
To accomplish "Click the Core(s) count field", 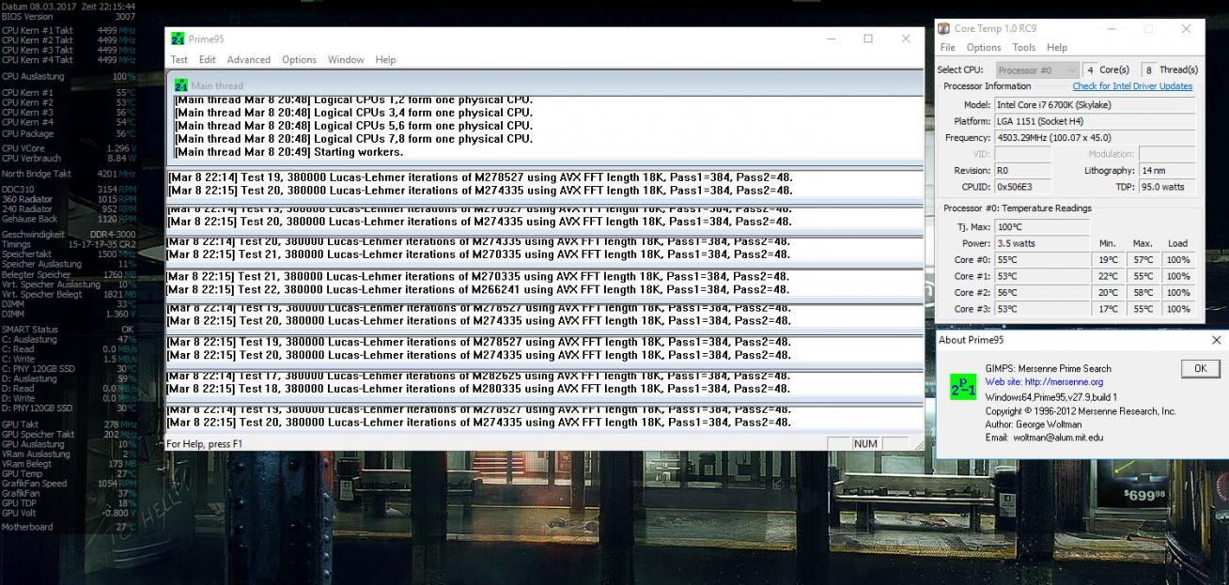I will click(x=1089, y=69).
